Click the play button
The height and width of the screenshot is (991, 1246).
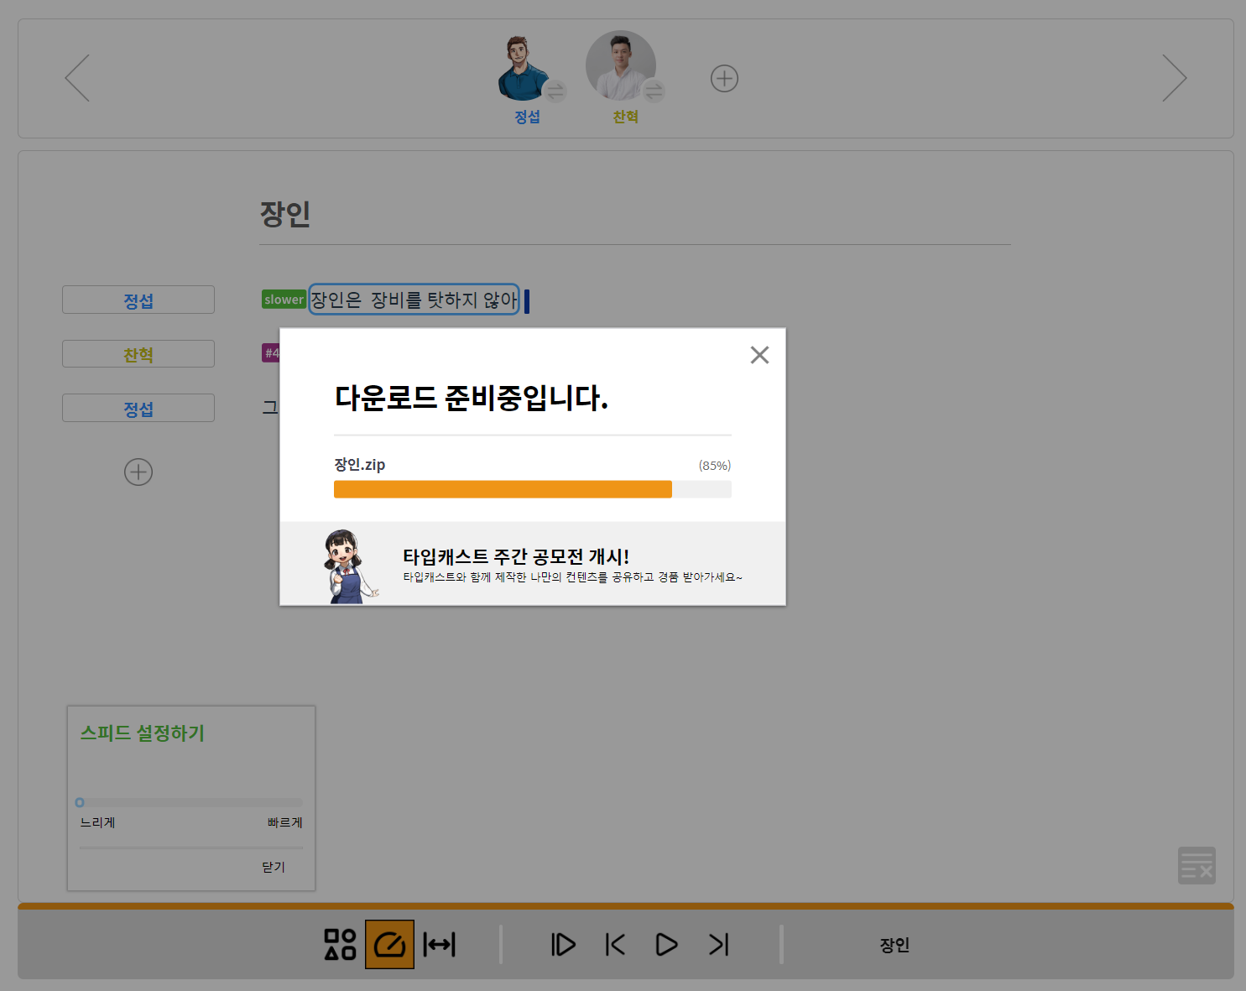click(x=666, y=945)
